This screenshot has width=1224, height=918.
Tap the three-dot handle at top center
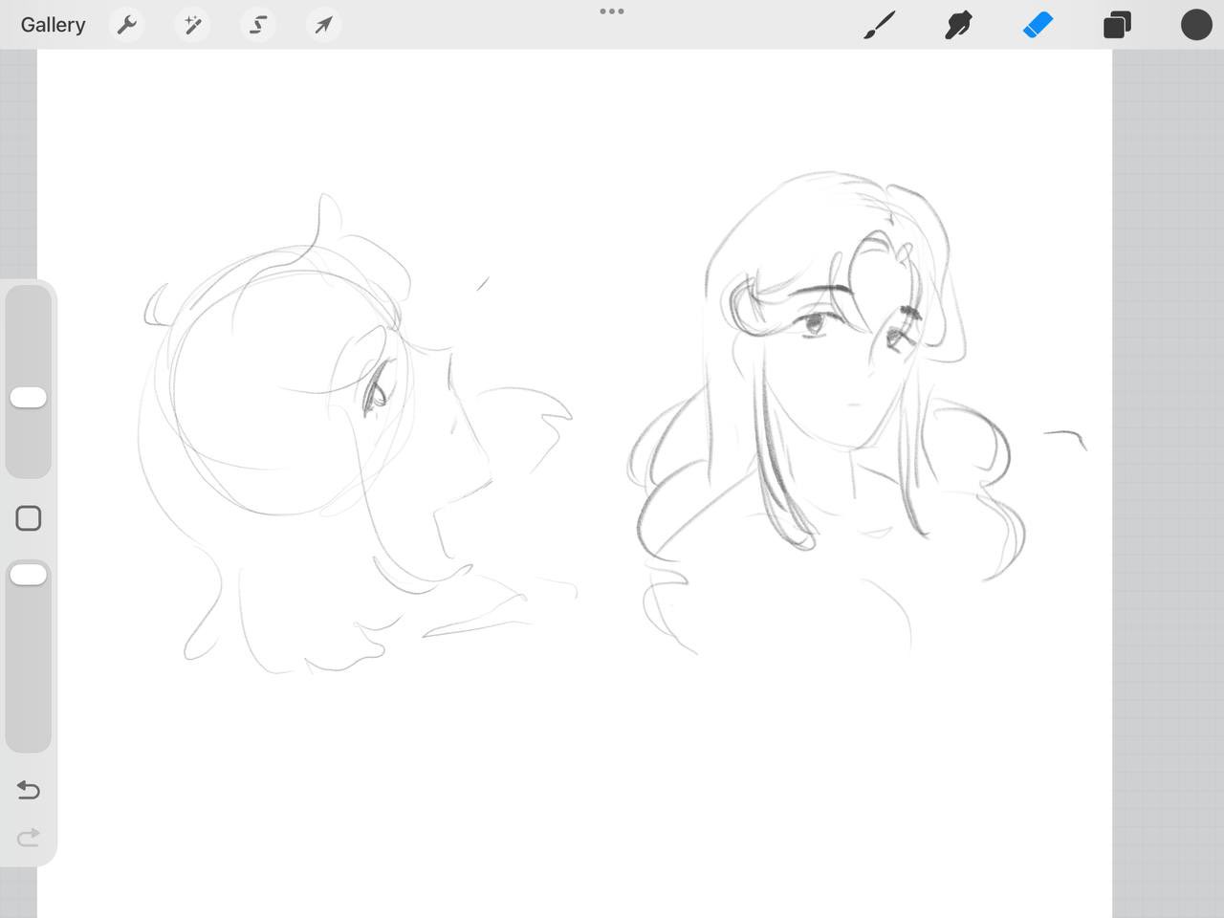click(x=612, y=11)
